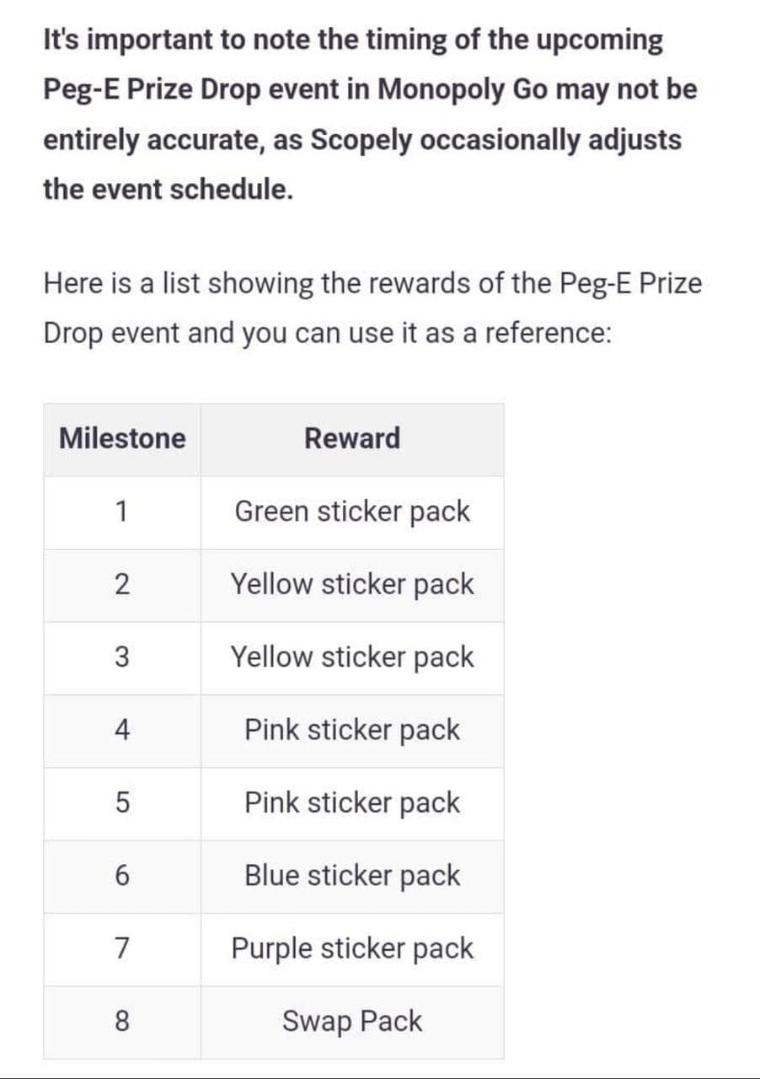Click the Milestone column header
760x1079 pixels.
122,439
